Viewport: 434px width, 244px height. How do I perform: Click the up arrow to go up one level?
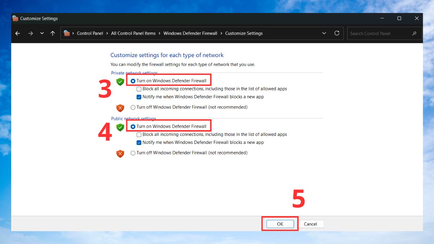[x=52, y=33]
